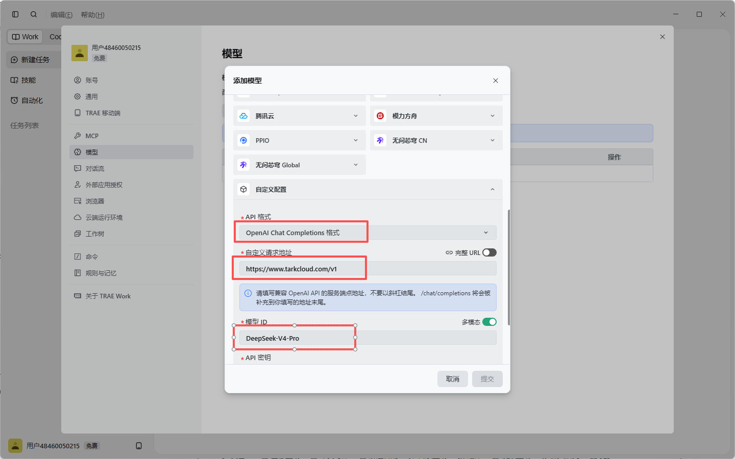Viewport: 735px width, 459px height.
Task: Open search via the magnifier icon
Action: coord(34,14)
